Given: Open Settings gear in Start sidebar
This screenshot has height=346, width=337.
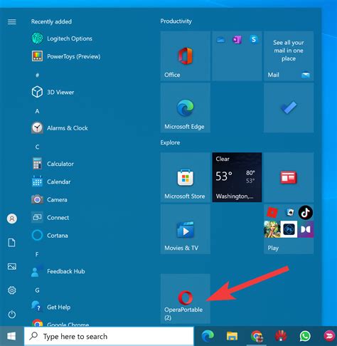Looking at the screenshot, I should click(12, 290).
